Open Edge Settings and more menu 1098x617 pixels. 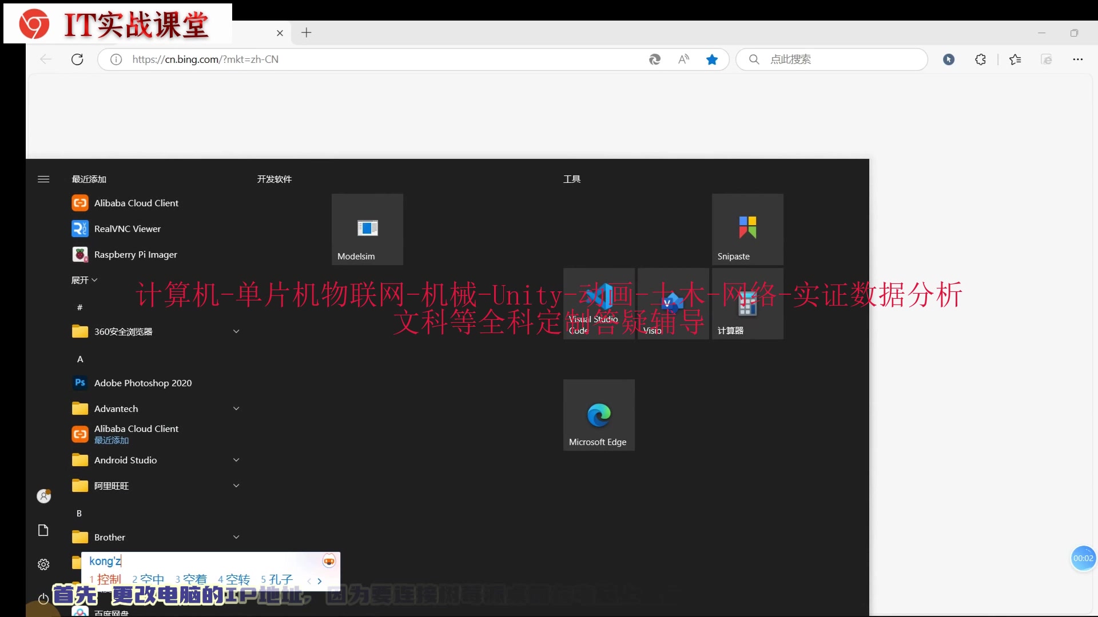click(x=1078, y=59)
